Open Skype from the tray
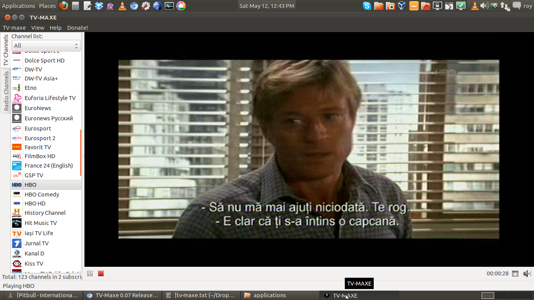This screenshot has width=534, height=300. click(x=367, y=6)
